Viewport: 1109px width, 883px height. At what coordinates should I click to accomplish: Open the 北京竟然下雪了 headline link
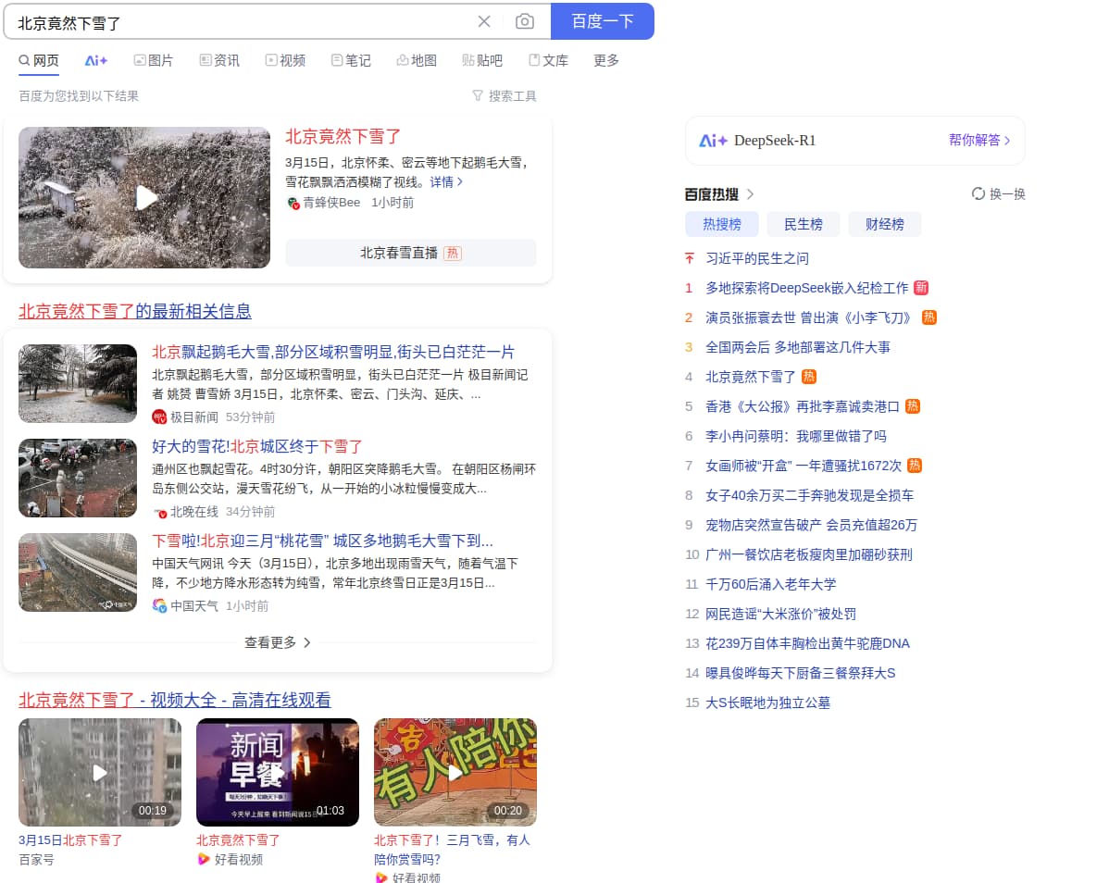coord(343,136)
